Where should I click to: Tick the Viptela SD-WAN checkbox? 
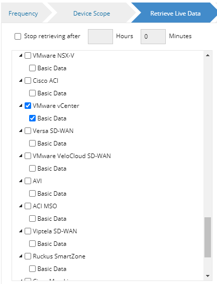pos(28,231)
